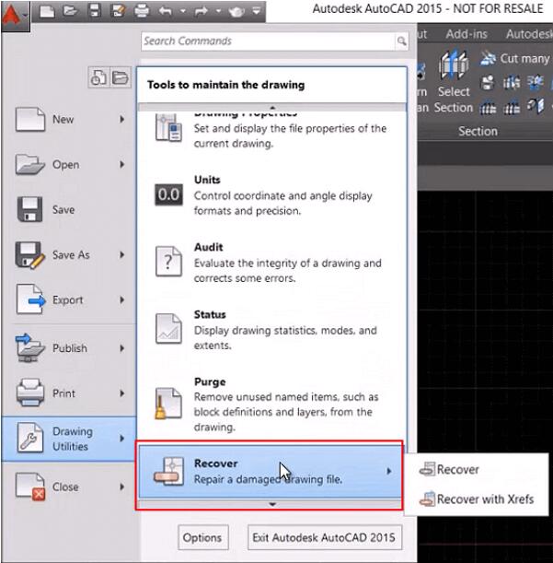Click the Audit question-mark document icon
Screen dimensions: 553x563
(168, 262)
